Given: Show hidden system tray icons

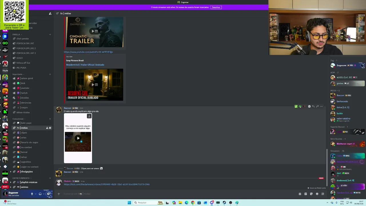Looking at the screenshot, I should pos(328,203).
